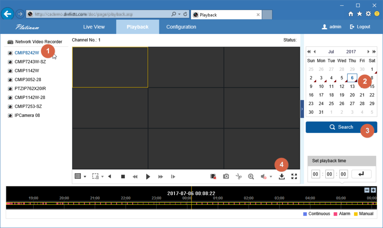This screenshot has height=228, width=383.
Task: Enable digital zoom magnifier icon
Action: pos(251,176)
